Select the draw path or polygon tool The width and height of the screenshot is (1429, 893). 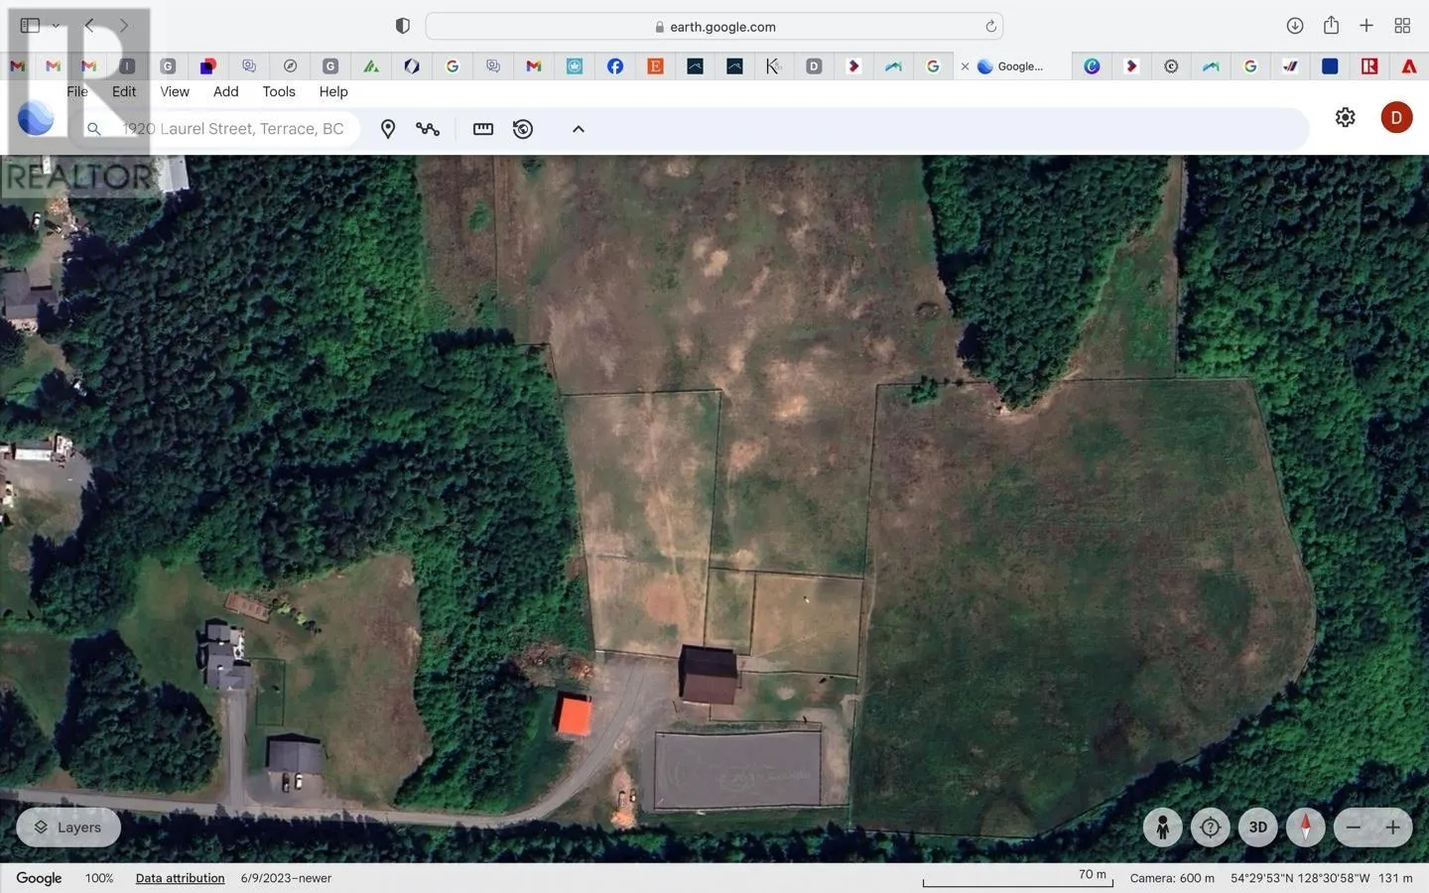click(428, 129)
